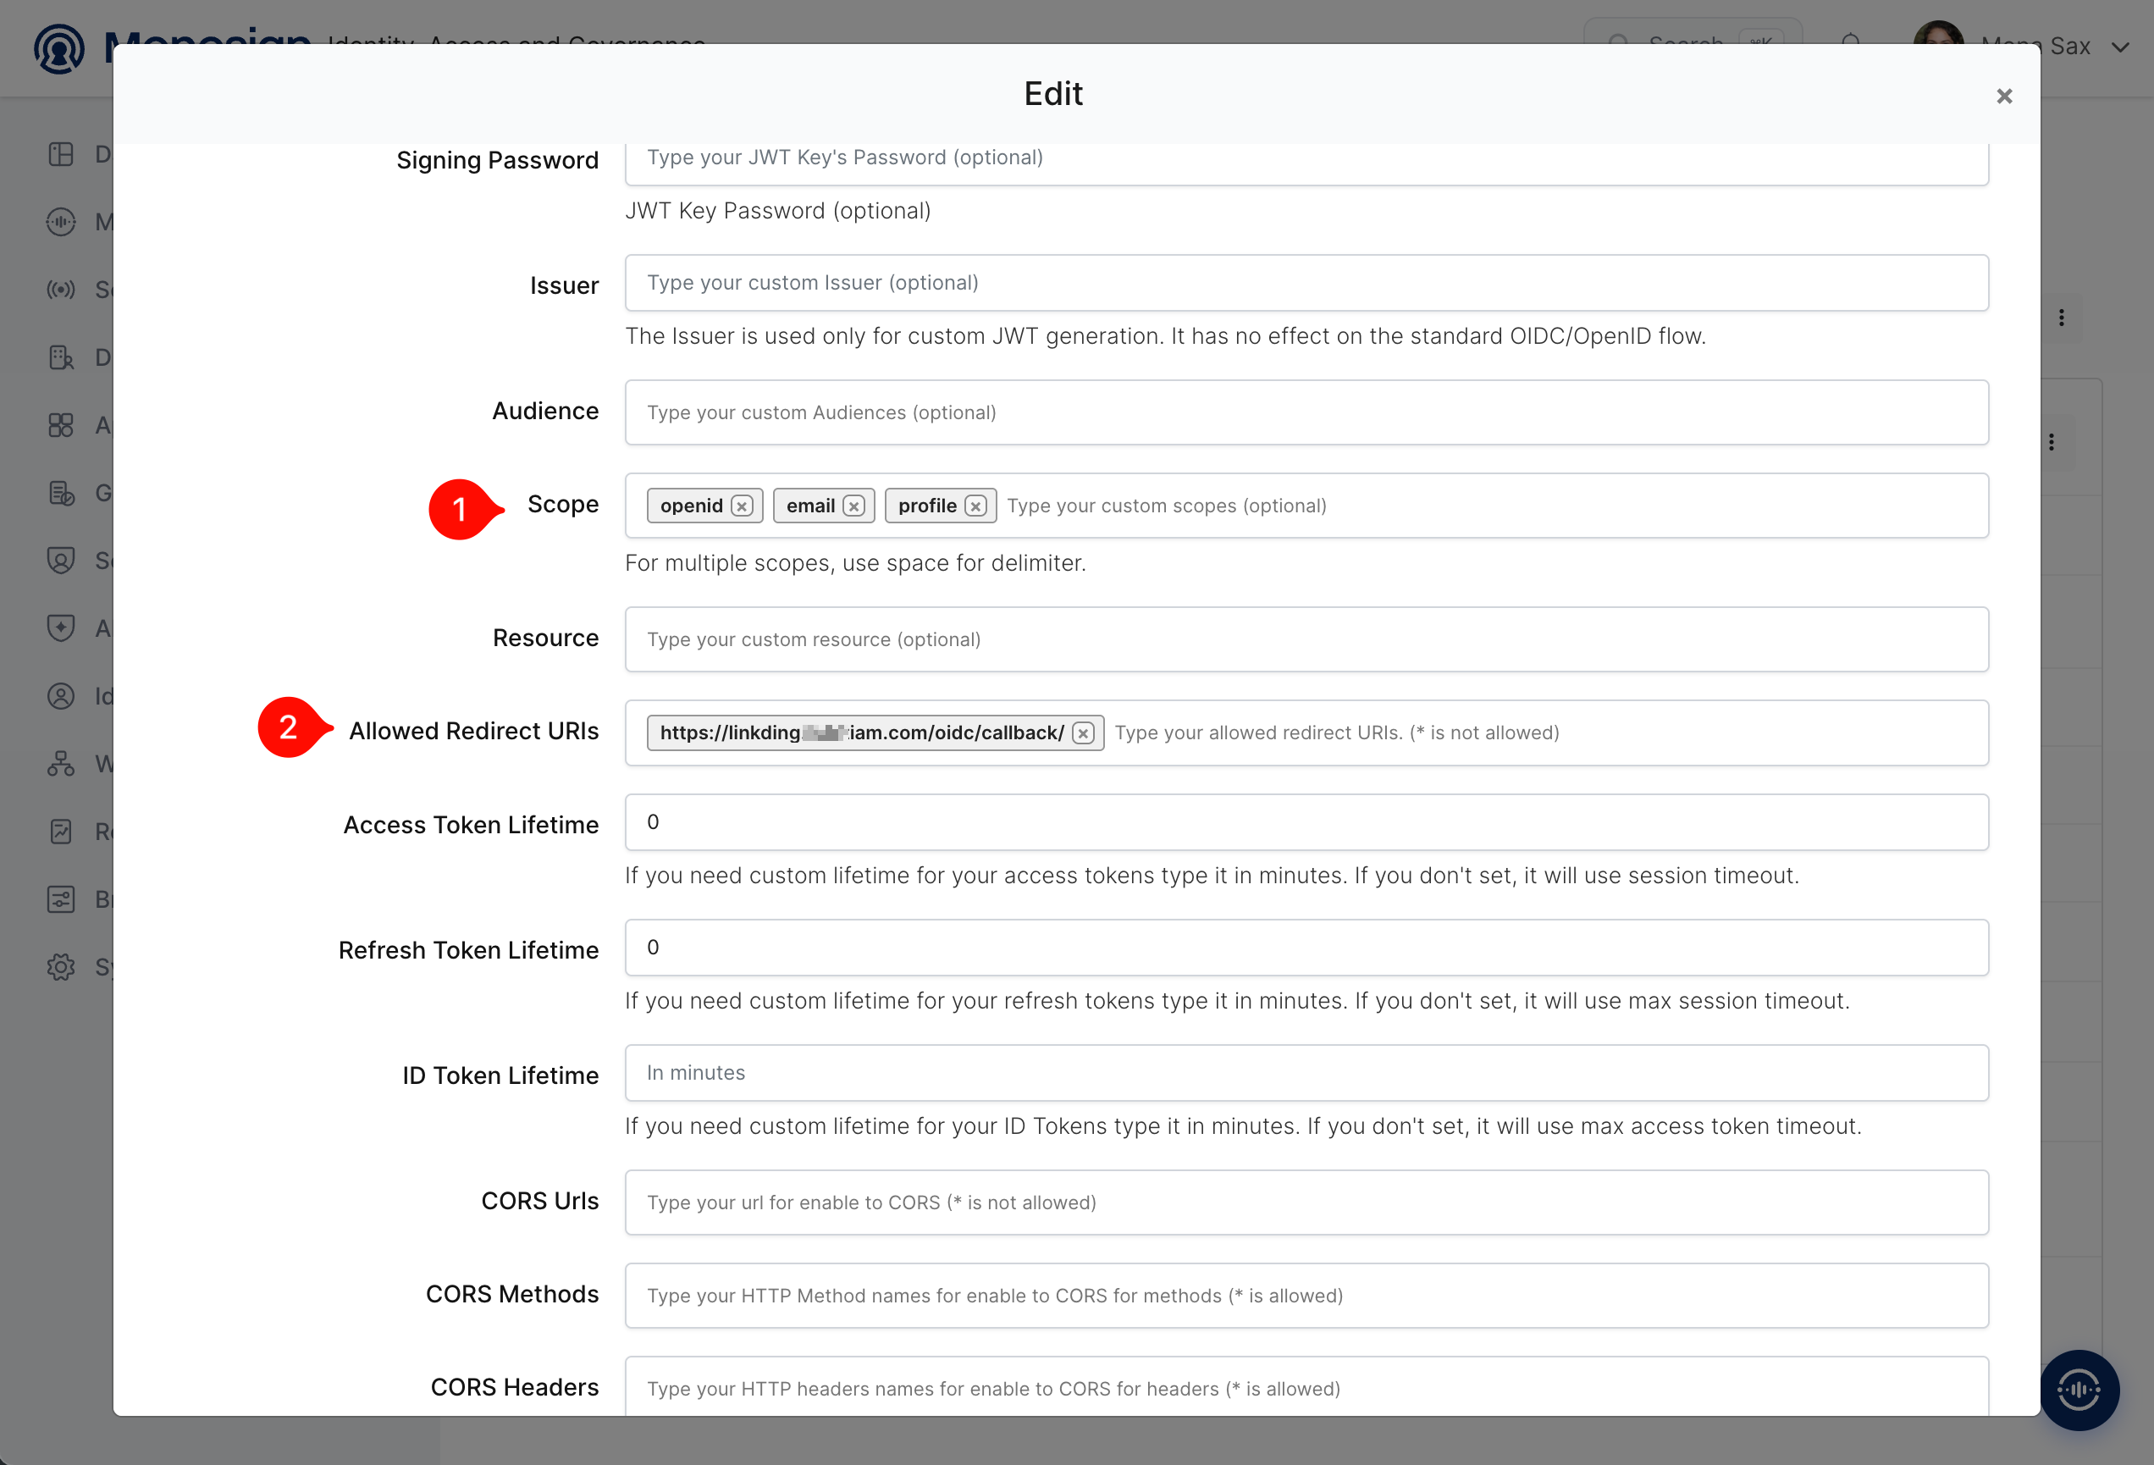Open the user shield badge sidebar icon
2154x1465 pixels.
[x=61, y=560]
